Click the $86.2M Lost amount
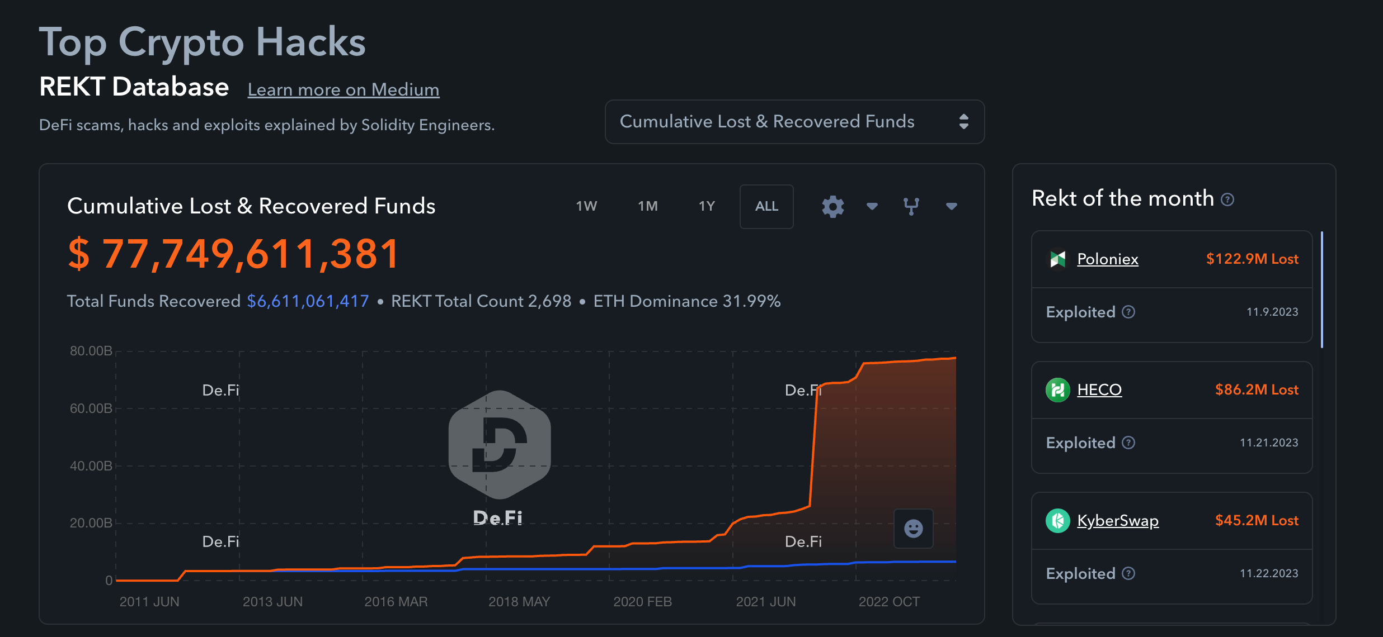 click(x=1257, y=389)
